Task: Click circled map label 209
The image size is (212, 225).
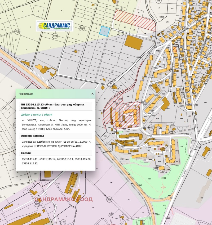Action: 49,88
